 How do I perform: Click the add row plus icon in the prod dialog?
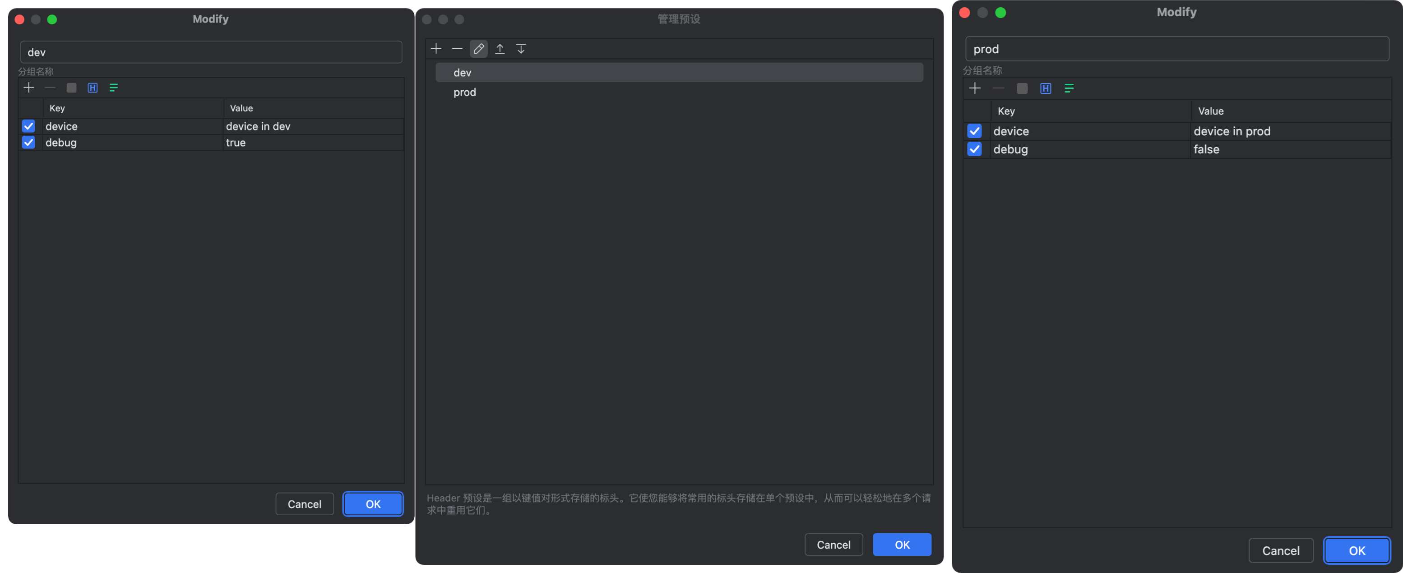[x=974, y=88]
